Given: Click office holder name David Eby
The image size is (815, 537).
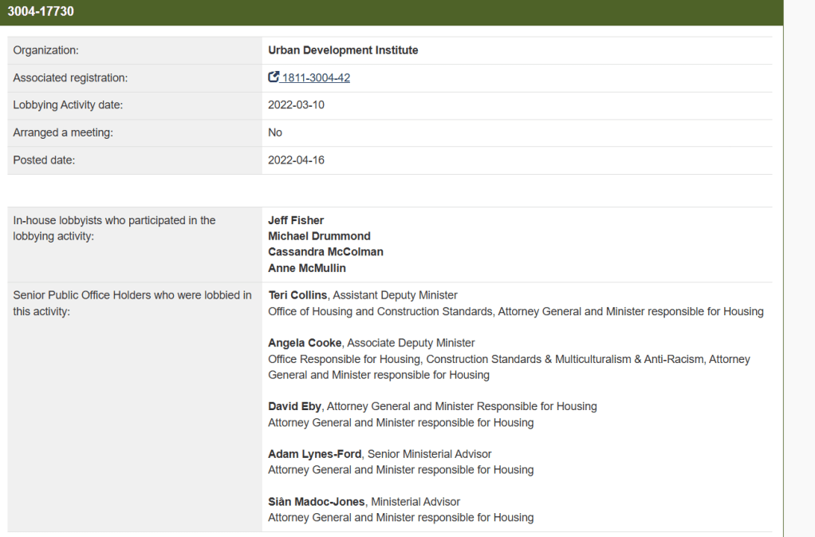Looking at the screenshot, I should [294, 406].
